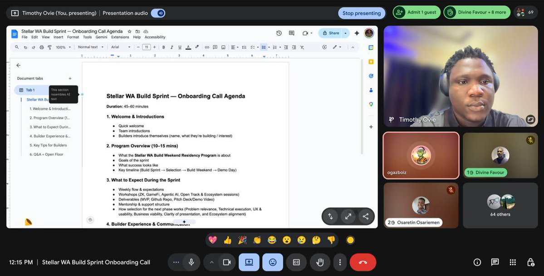
Task: Send the heart reaction
Action: pos(213,240)
